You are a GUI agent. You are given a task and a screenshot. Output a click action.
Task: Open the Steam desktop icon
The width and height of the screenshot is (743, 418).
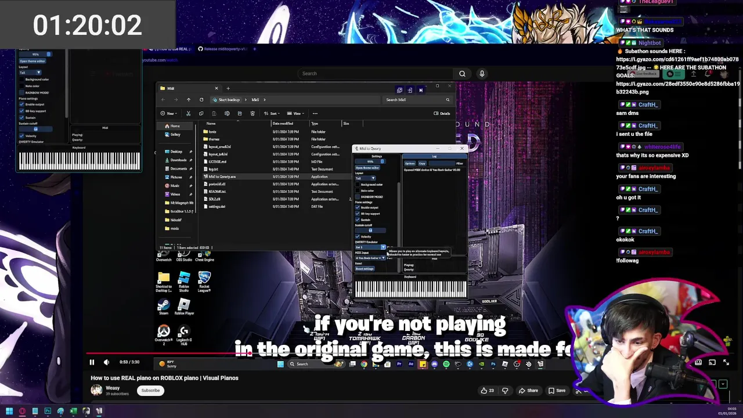pyautogui.click(x=163, y=307)
